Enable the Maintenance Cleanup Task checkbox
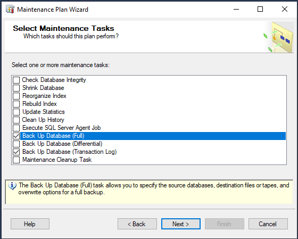Image resolution: width=298 pixels, height=239 pixels. 16,160
